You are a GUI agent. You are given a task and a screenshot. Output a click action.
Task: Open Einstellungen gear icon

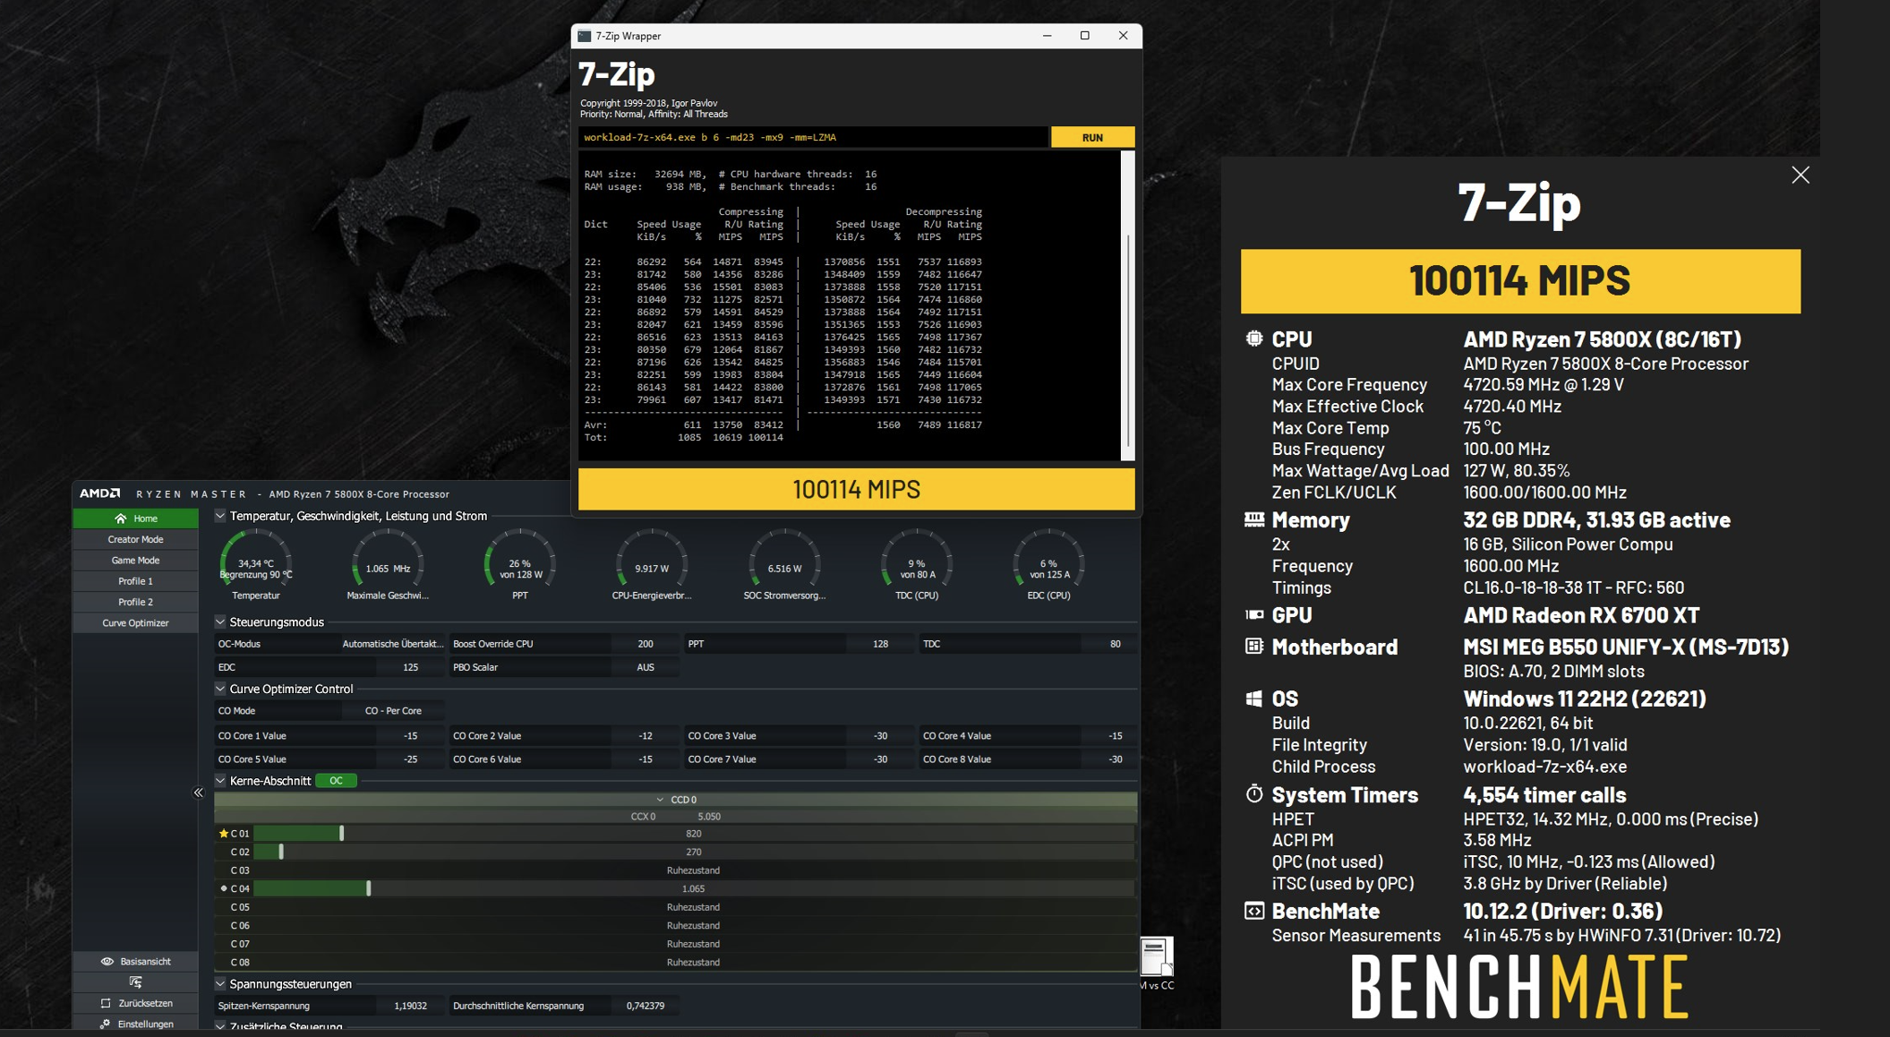(x=106, y=1024)
